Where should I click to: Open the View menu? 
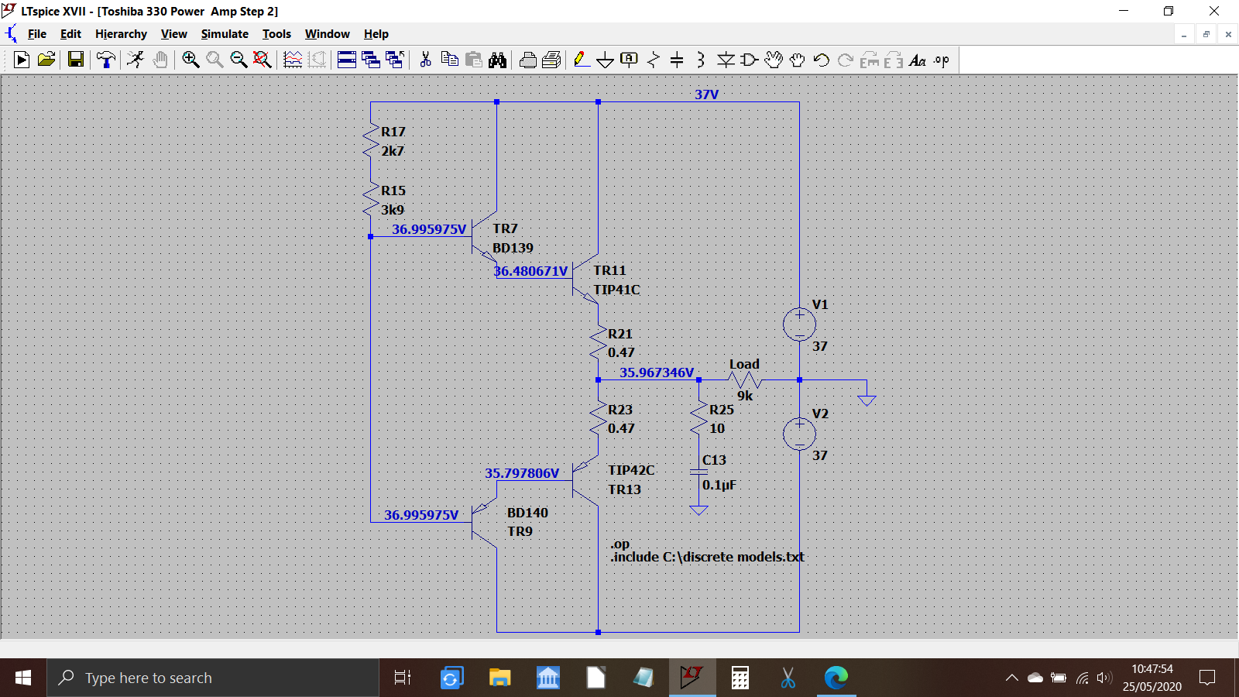coord(174,34)
